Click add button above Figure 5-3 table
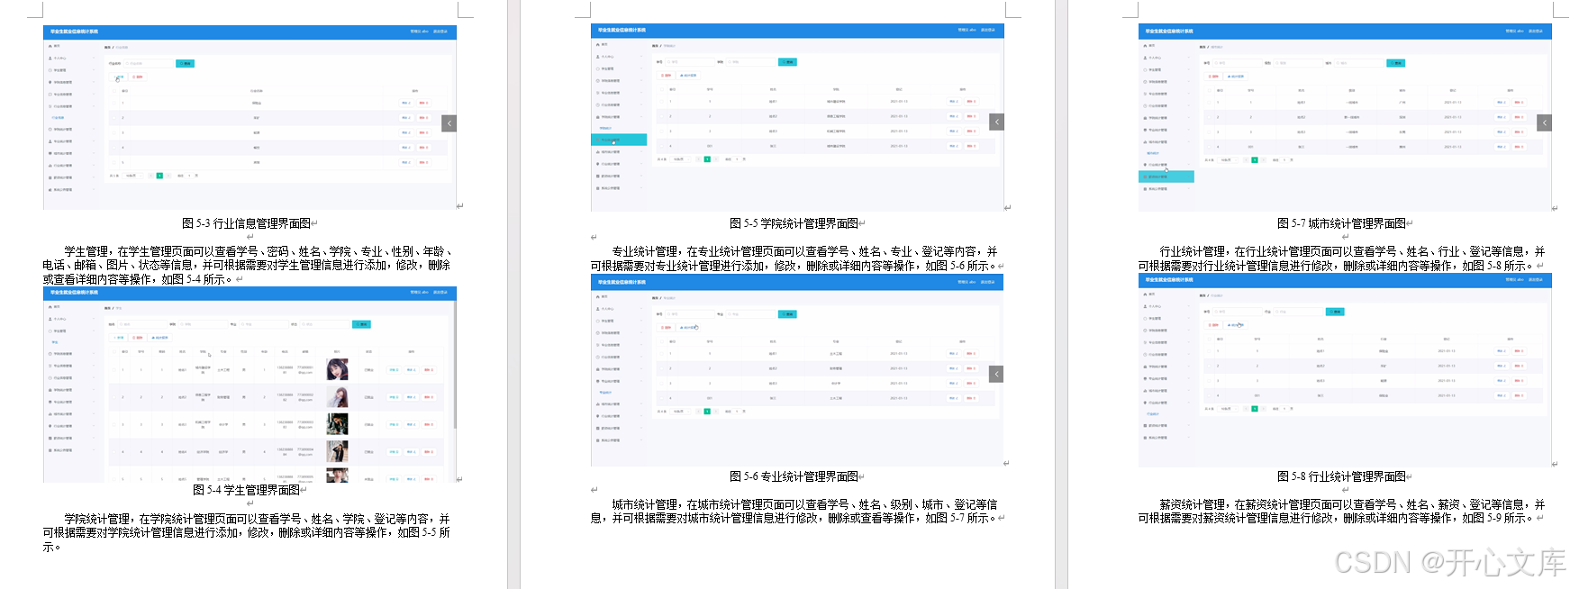Viewport: 1570px width, 589px height. [120, 77]
